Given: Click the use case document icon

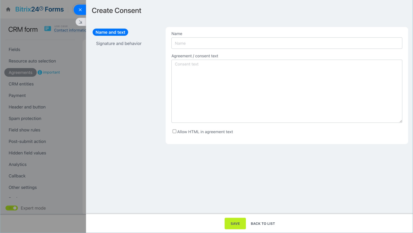Looking at the screenshot, I should tap(48, 29).
